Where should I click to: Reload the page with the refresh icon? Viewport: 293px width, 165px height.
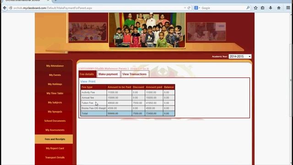click(189, 8)
